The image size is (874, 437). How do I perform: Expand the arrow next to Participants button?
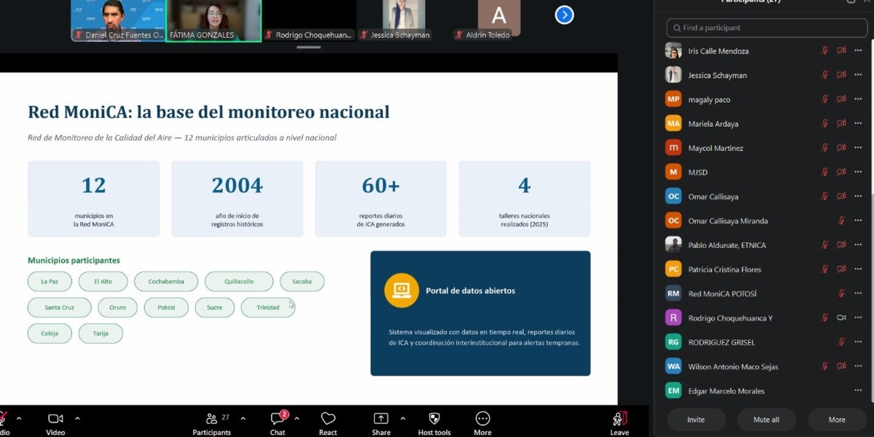coord(243,419)
